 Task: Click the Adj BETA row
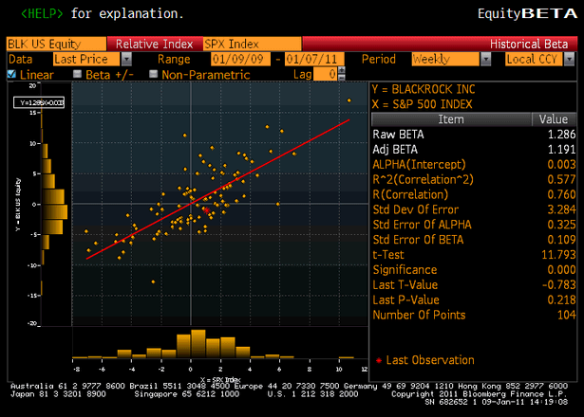point(474,150)
